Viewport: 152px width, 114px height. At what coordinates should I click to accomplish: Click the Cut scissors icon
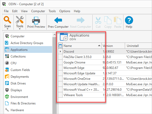(x=98, y=20)
